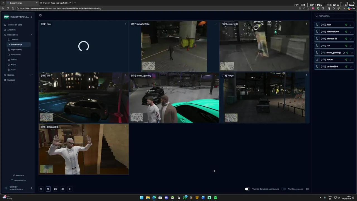Open the ElMordo account menu

tap(18, 188)
